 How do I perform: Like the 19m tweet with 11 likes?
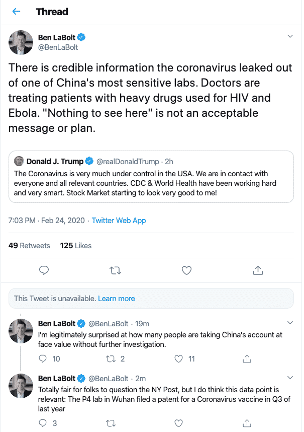coord(178,358)
